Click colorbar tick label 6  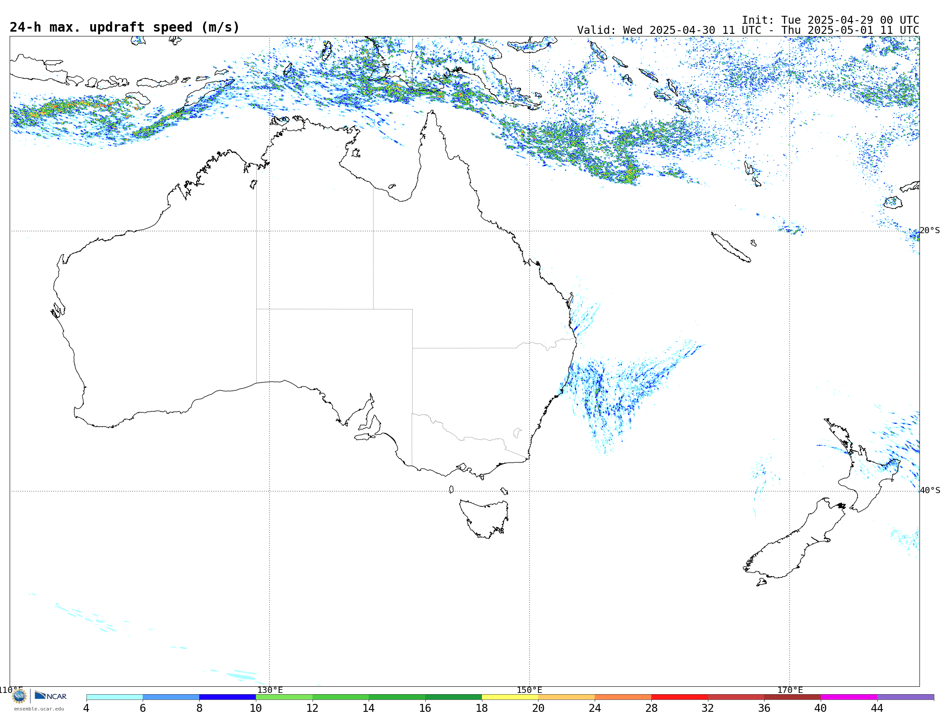[x=143, y=708]
